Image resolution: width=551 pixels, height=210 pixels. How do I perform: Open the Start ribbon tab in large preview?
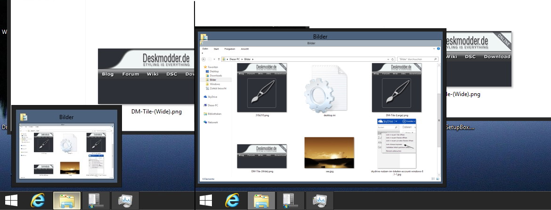[x=217, y=49]
